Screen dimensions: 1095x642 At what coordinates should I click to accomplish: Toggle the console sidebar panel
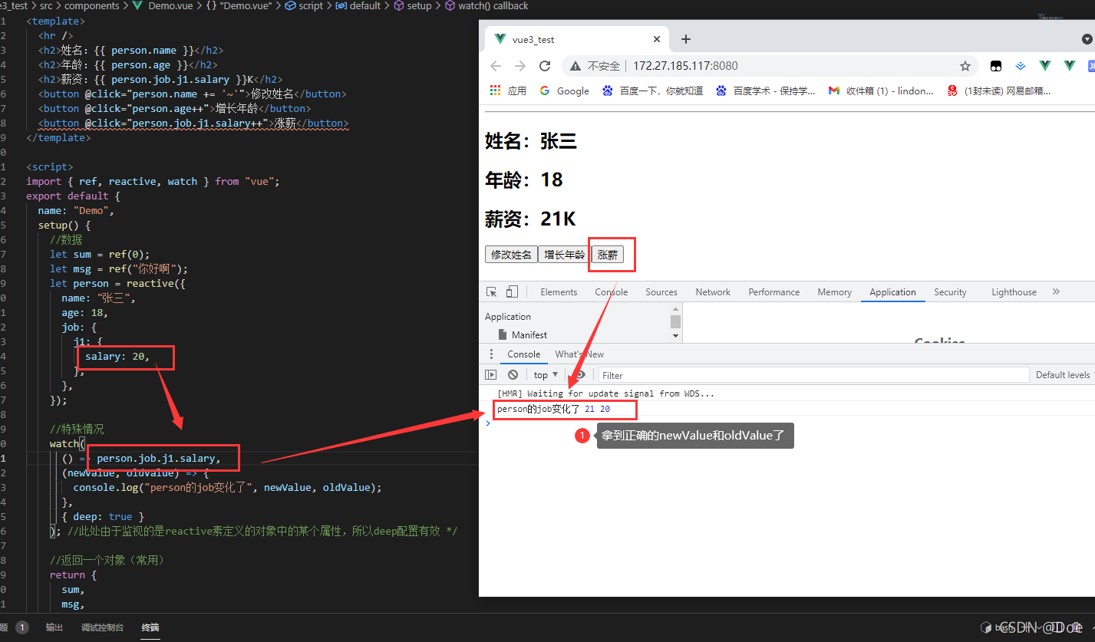490,374
